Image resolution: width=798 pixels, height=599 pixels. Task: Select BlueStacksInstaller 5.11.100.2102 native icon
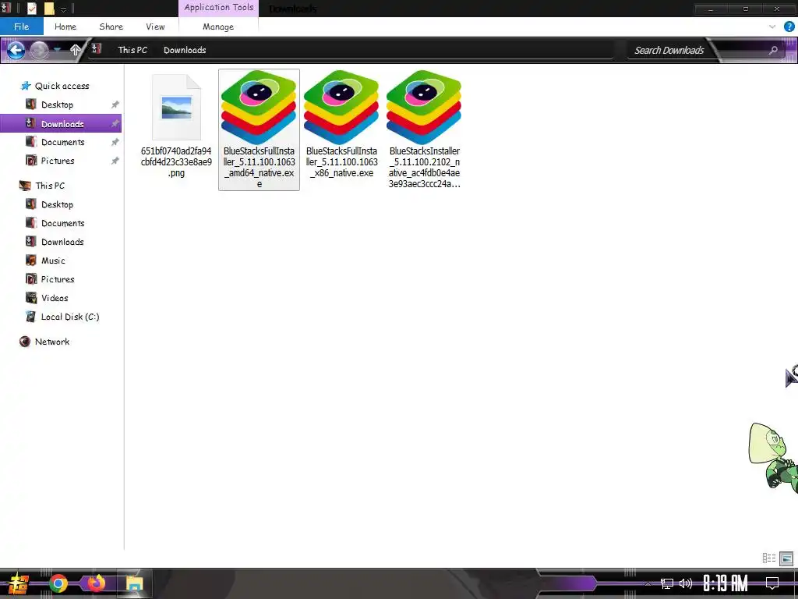[x=424, y=107]
